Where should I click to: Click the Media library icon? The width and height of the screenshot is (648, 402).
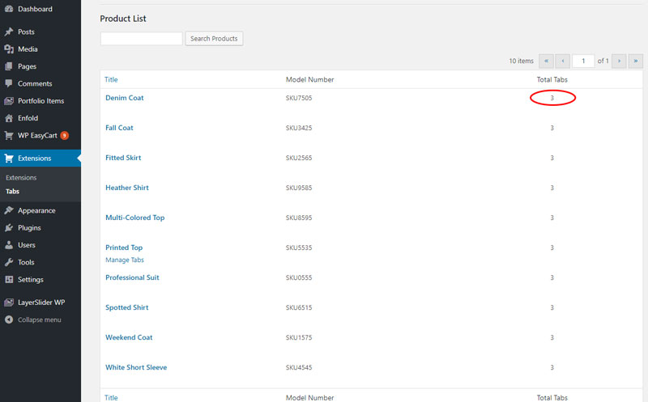pyautogui.click(x=9, y=49)
